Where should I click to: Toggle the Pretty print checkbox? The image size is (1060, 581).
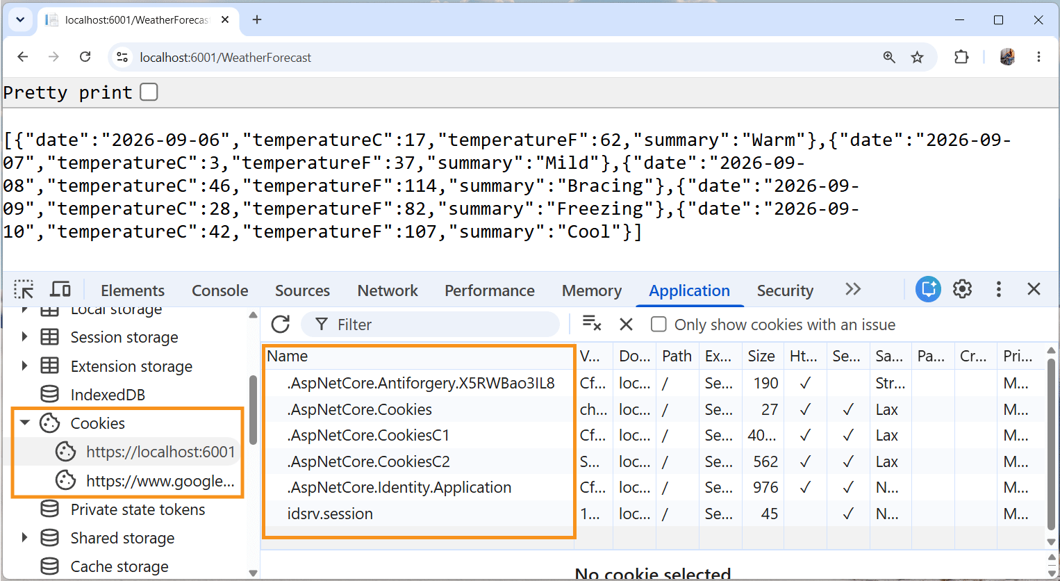click(149, 92)
